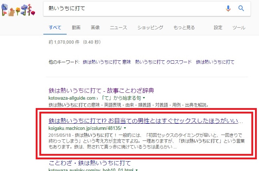Expand dropdown arrow beside kotowaza-allguide.com URL
Screen dimensions: 259x171
pos(144,98)
